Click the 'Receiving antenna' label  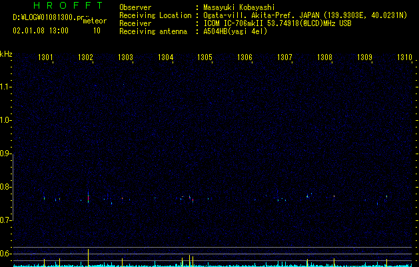tap(153, 31)
